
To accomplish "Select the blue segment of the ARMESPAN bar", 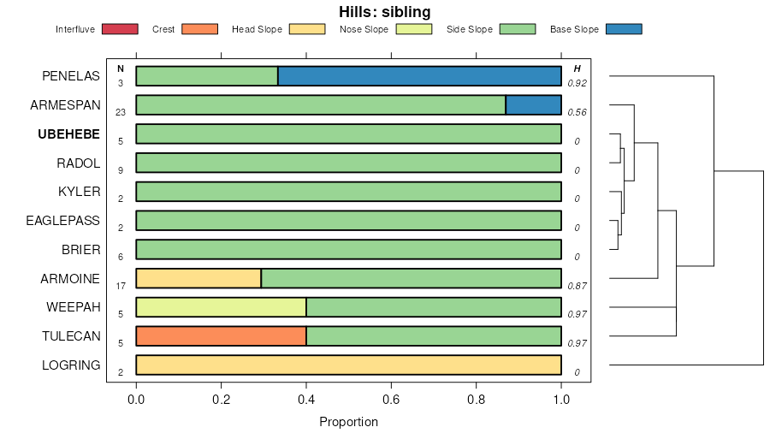I will (x=533, y=105).
